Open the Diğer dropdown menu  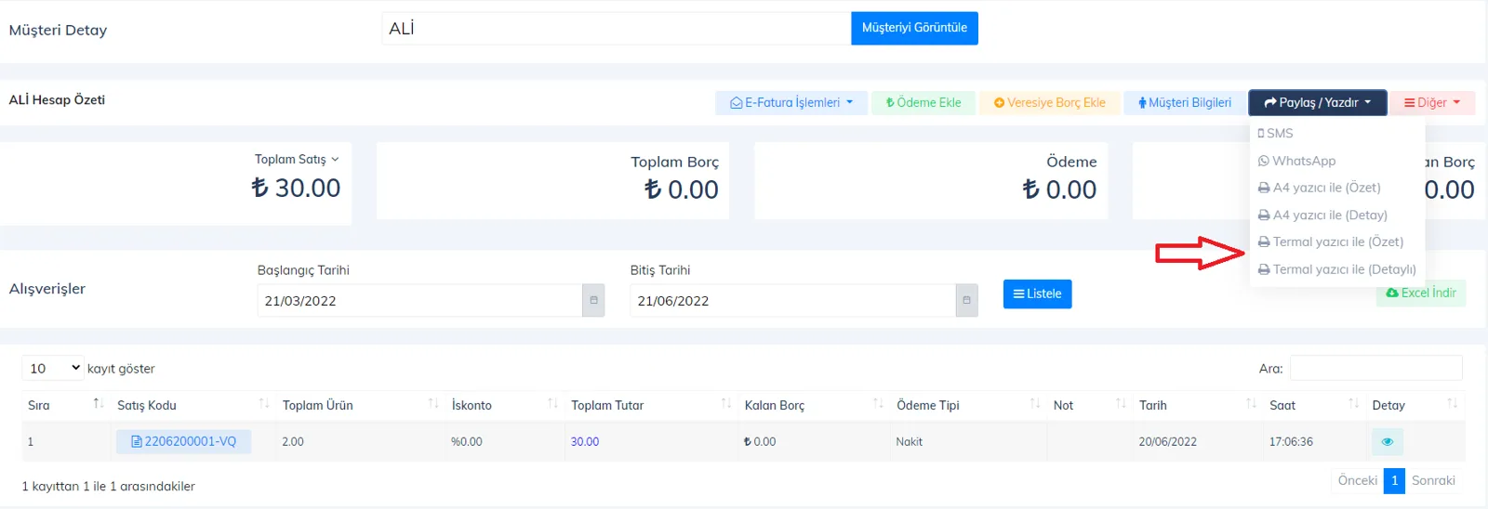(1432, 103)
